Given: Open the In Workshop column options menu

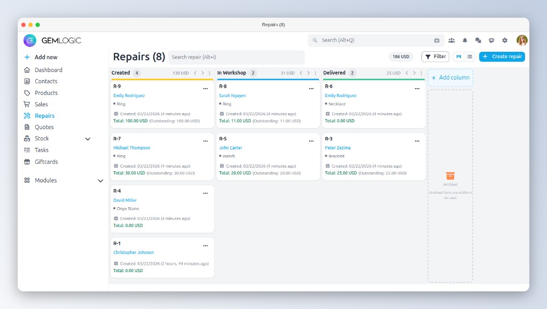Looking at the screenshot, I should click(314, 73).
